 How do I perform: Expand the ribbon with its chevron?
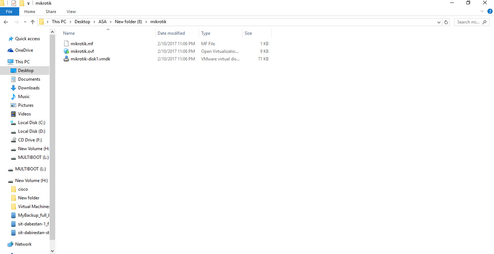tap(482, 11)
